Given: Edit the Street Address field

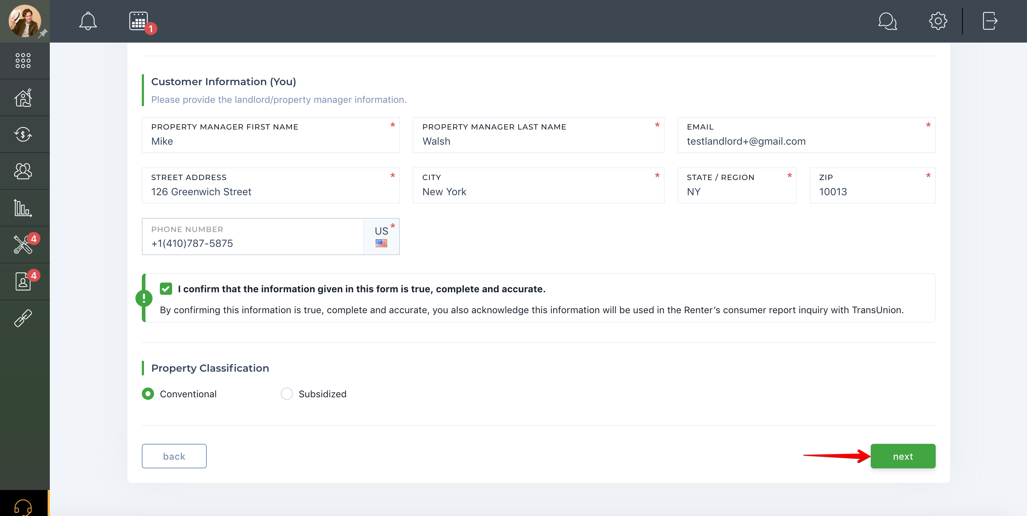Looking at the screenshot, I should coord(271,185).
